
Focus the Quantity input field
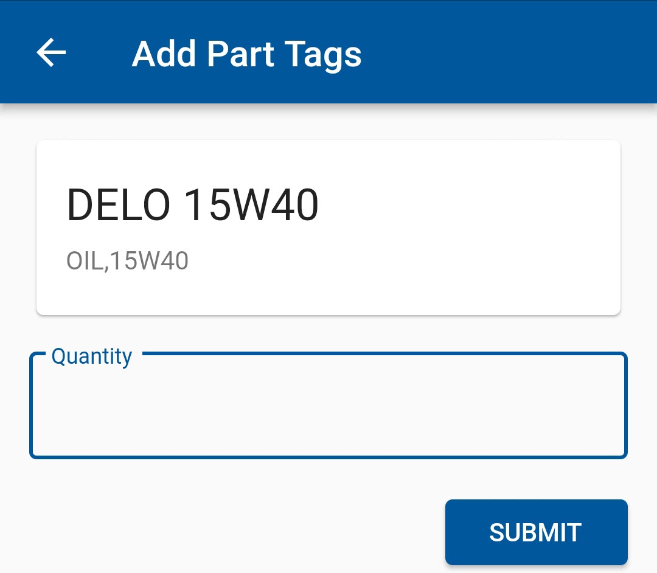[328, 406]
